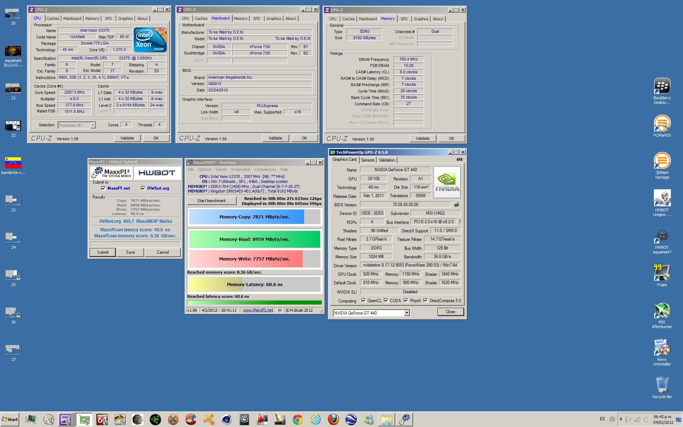Click the taskbar clock

point(663,420)
